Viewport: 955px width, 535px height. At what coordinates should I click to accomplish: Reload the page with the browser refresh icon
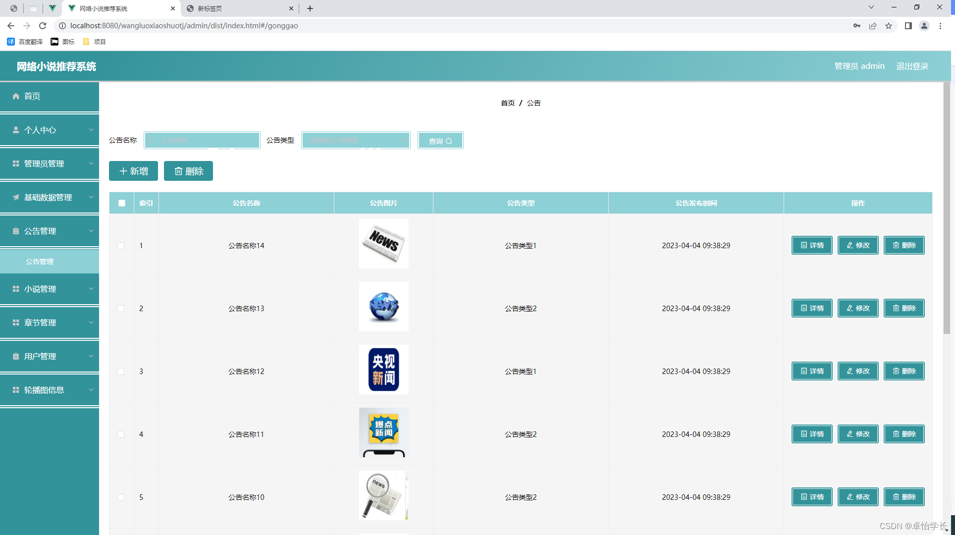[x=43, y=26]
